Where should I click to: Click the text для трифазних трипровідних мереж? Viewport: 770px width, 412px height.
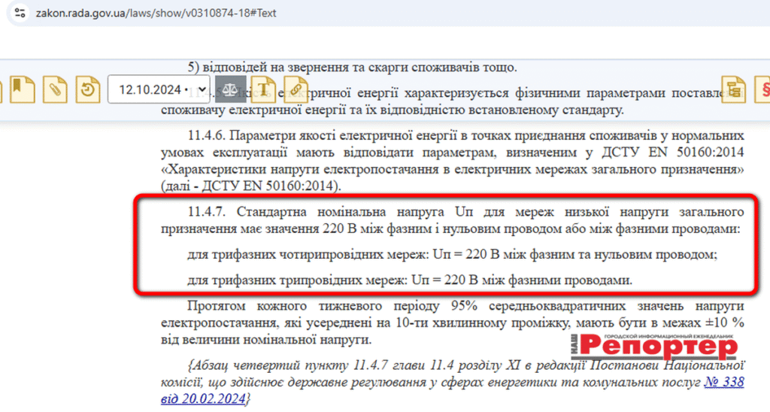pos(297,280)
